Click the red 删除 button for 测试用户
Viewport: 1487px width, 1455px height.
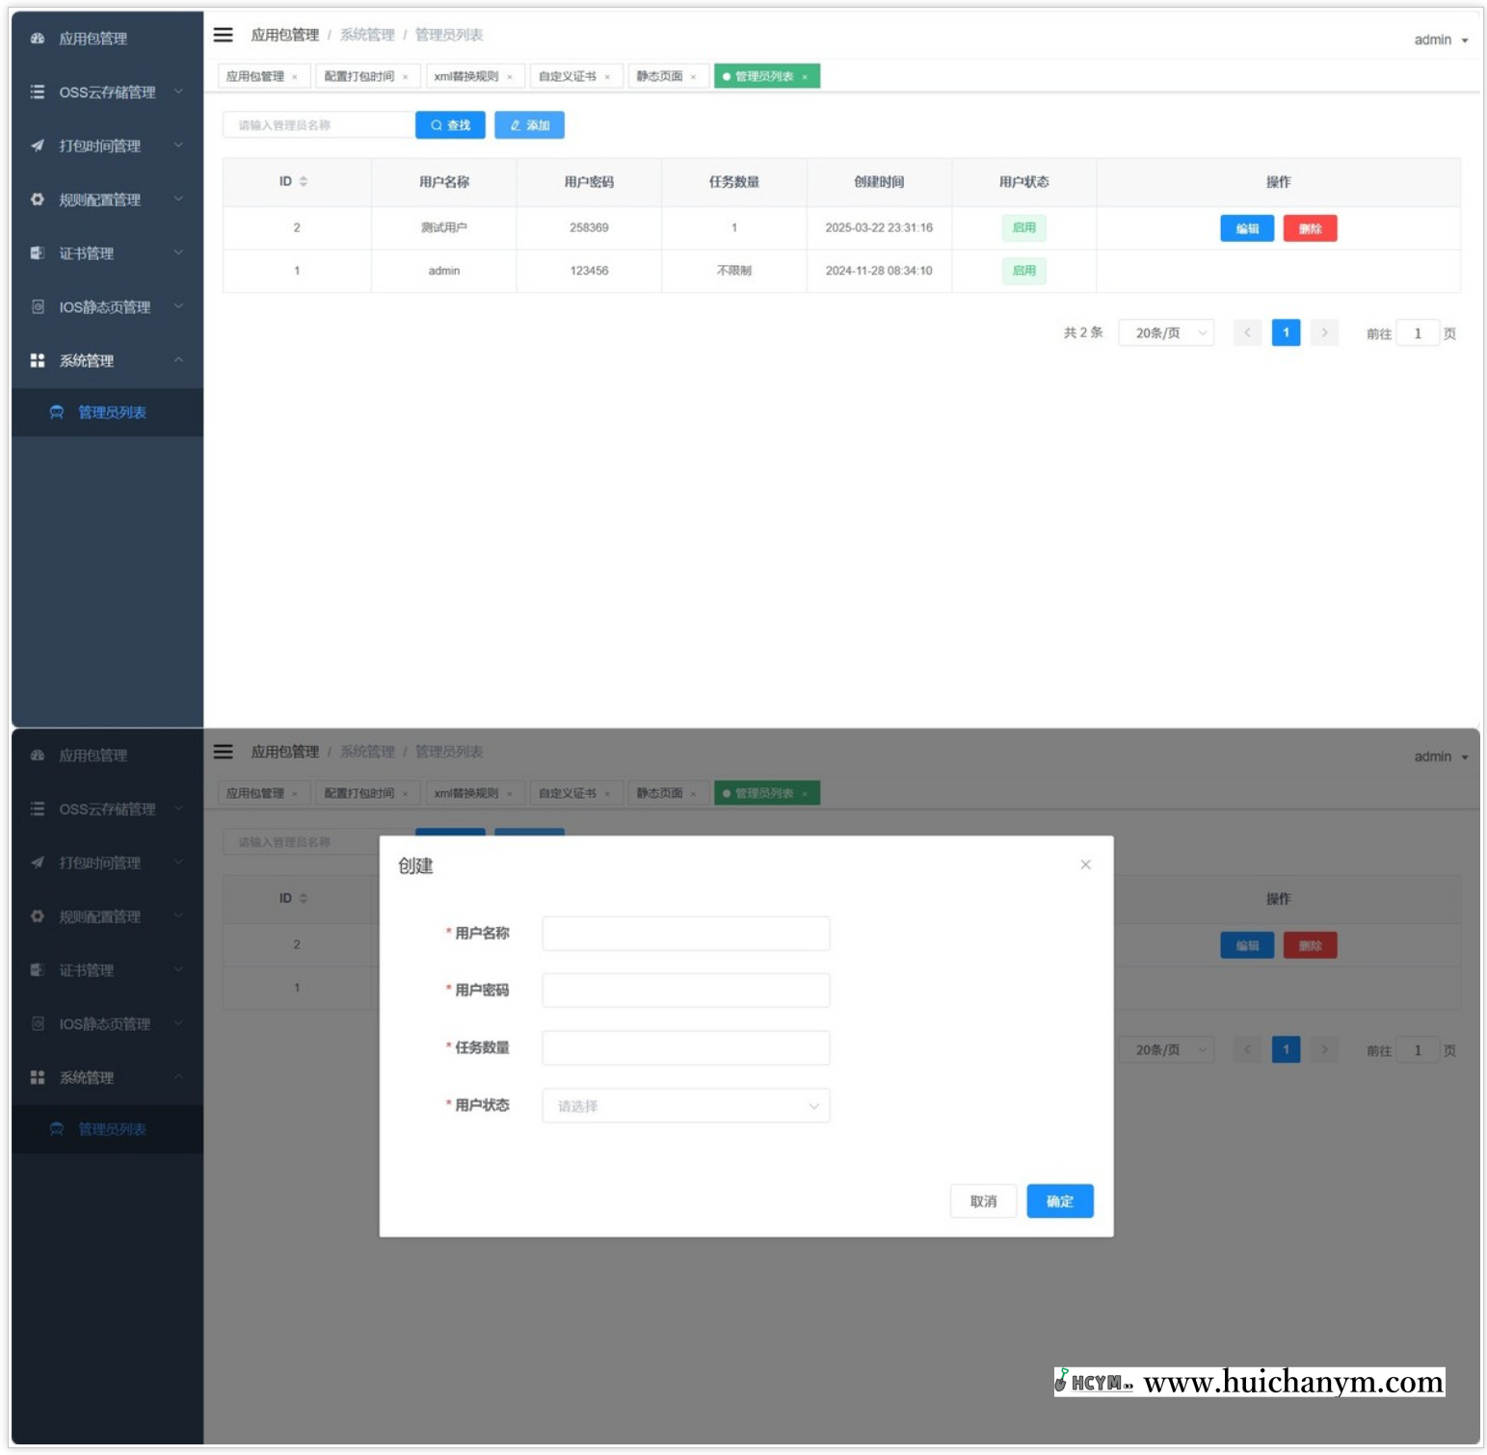(x=1309, y=228)
